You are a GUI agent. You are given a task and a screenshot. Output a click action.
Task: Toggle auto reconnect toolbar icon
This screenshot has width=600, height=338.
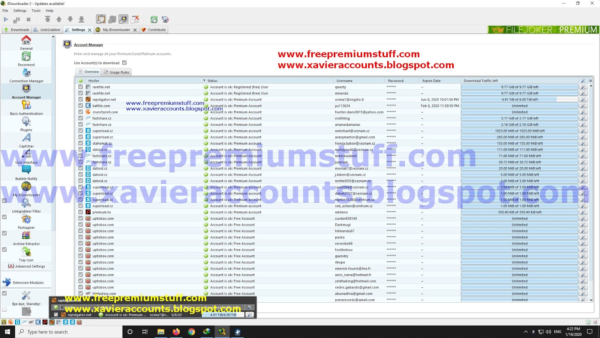(112, 19)
